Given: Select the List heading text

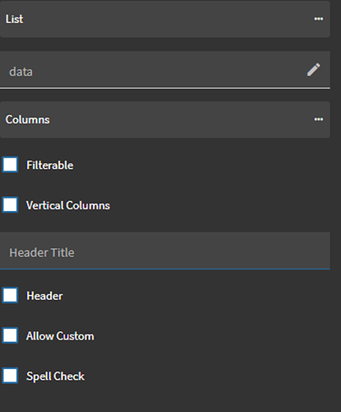Looking at the screenshot, I should click(14, 19).
